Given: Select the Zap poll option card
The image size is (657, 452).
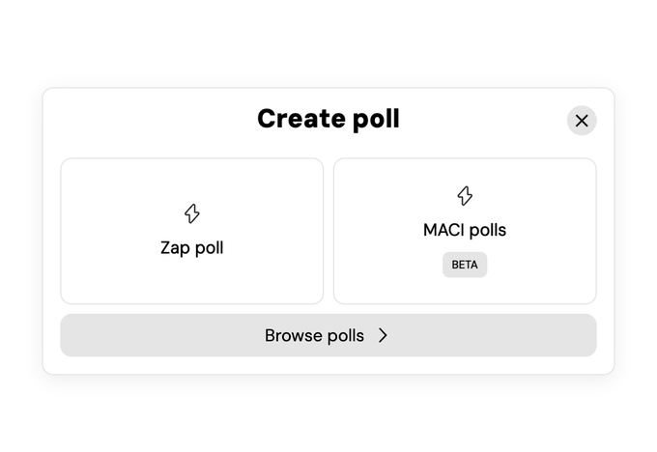Looking at the screenshot, I should tap(191, 232).
